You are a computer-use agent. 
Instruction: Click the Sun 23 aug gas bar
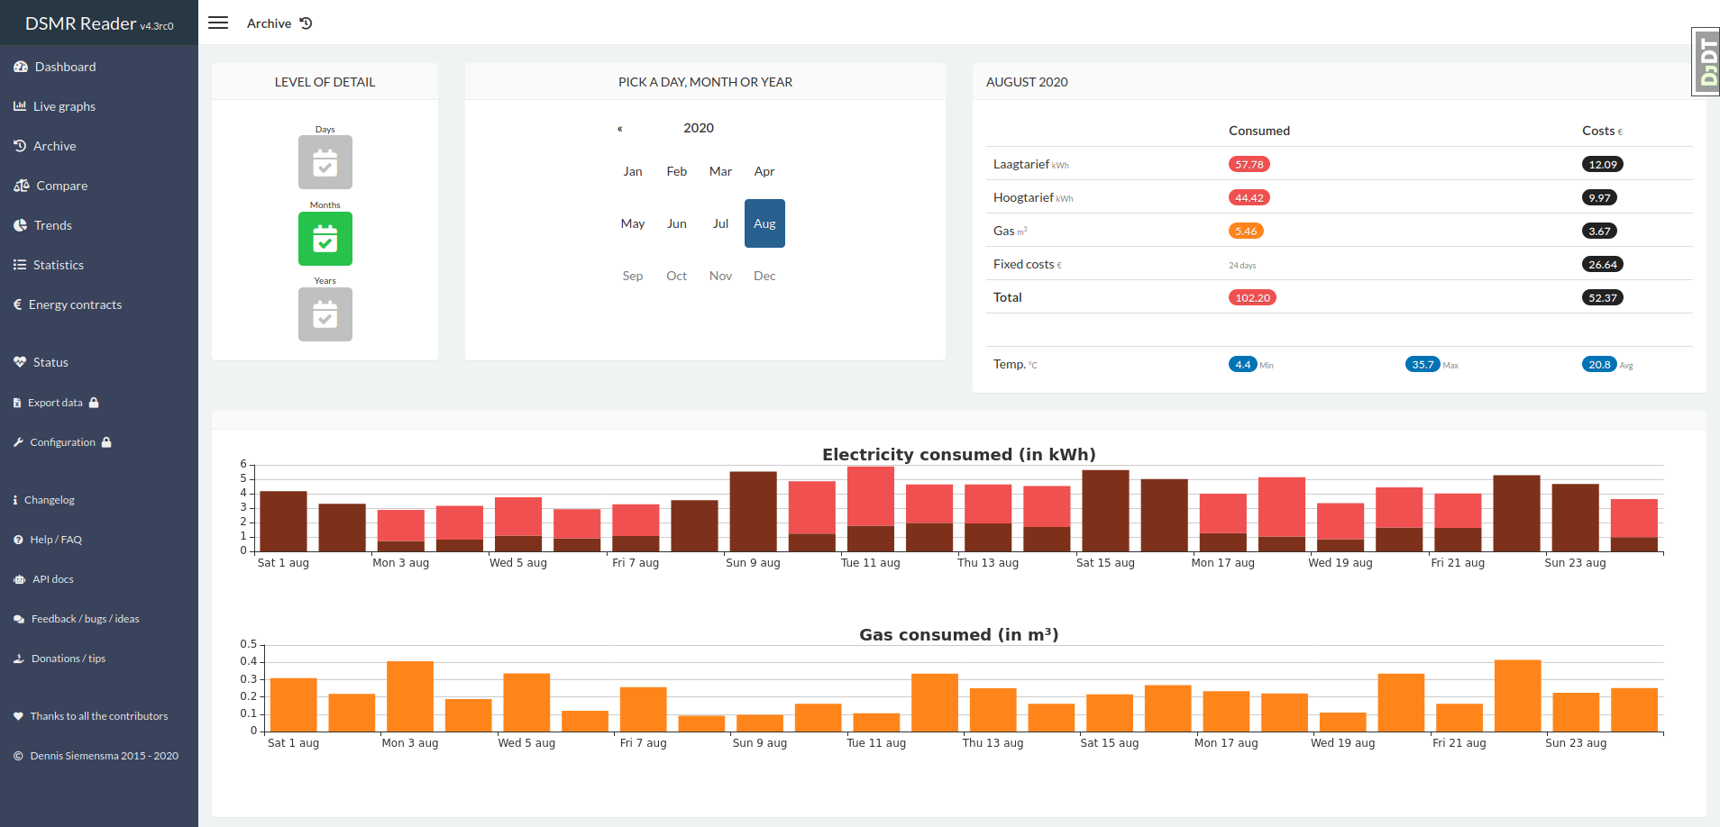pos(1576,712)
